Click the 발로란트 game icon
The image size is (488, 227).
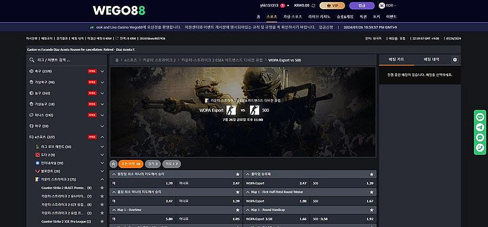click(x=37, y=171)
